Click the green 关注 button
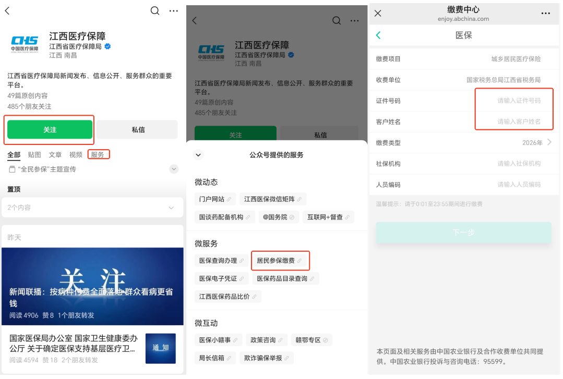 [x=50, y=130]
